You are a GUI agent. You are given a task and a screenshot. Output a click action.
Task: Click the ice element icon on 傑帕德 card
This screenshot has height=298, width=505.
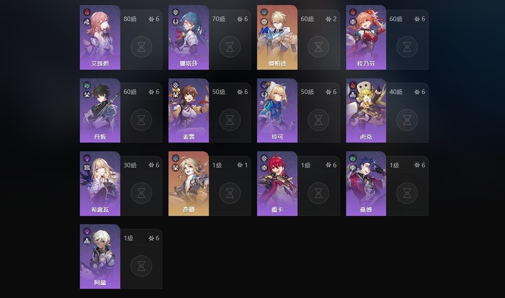pos(264,12)
